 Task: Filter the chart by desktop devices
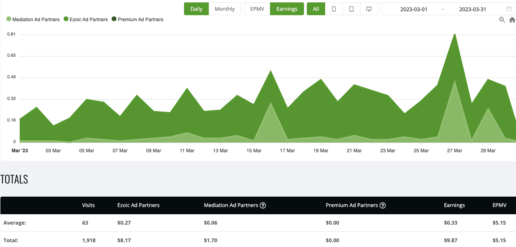tap(369, 9)
